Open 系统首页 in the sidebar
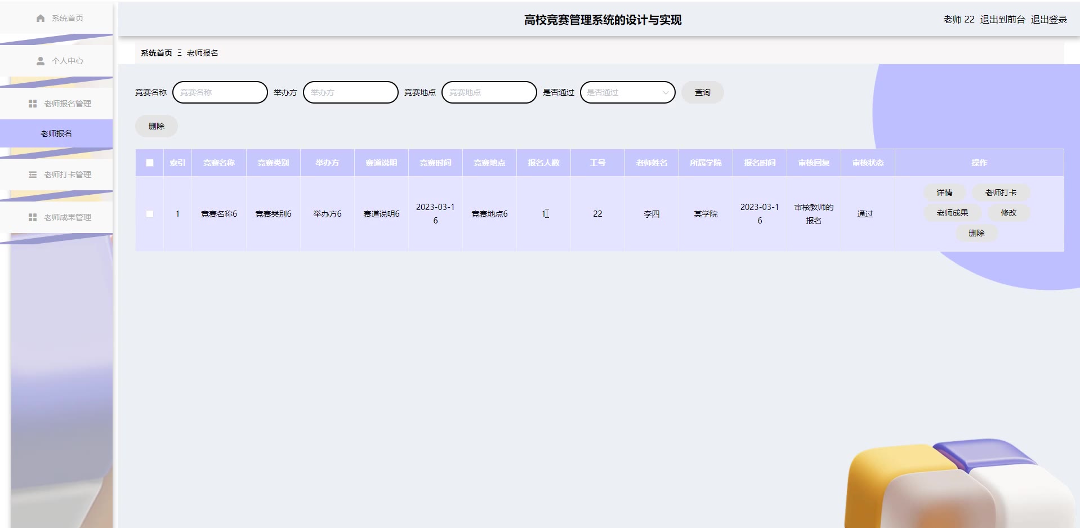1080x528 pixels. 56,19
